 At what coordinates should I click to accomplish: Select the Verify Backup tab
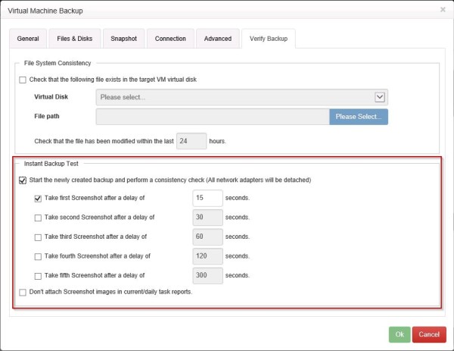coord(269,39)
